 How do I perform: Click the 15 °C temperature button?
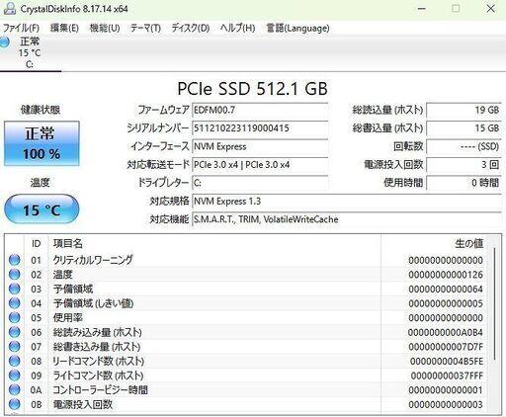42,209
